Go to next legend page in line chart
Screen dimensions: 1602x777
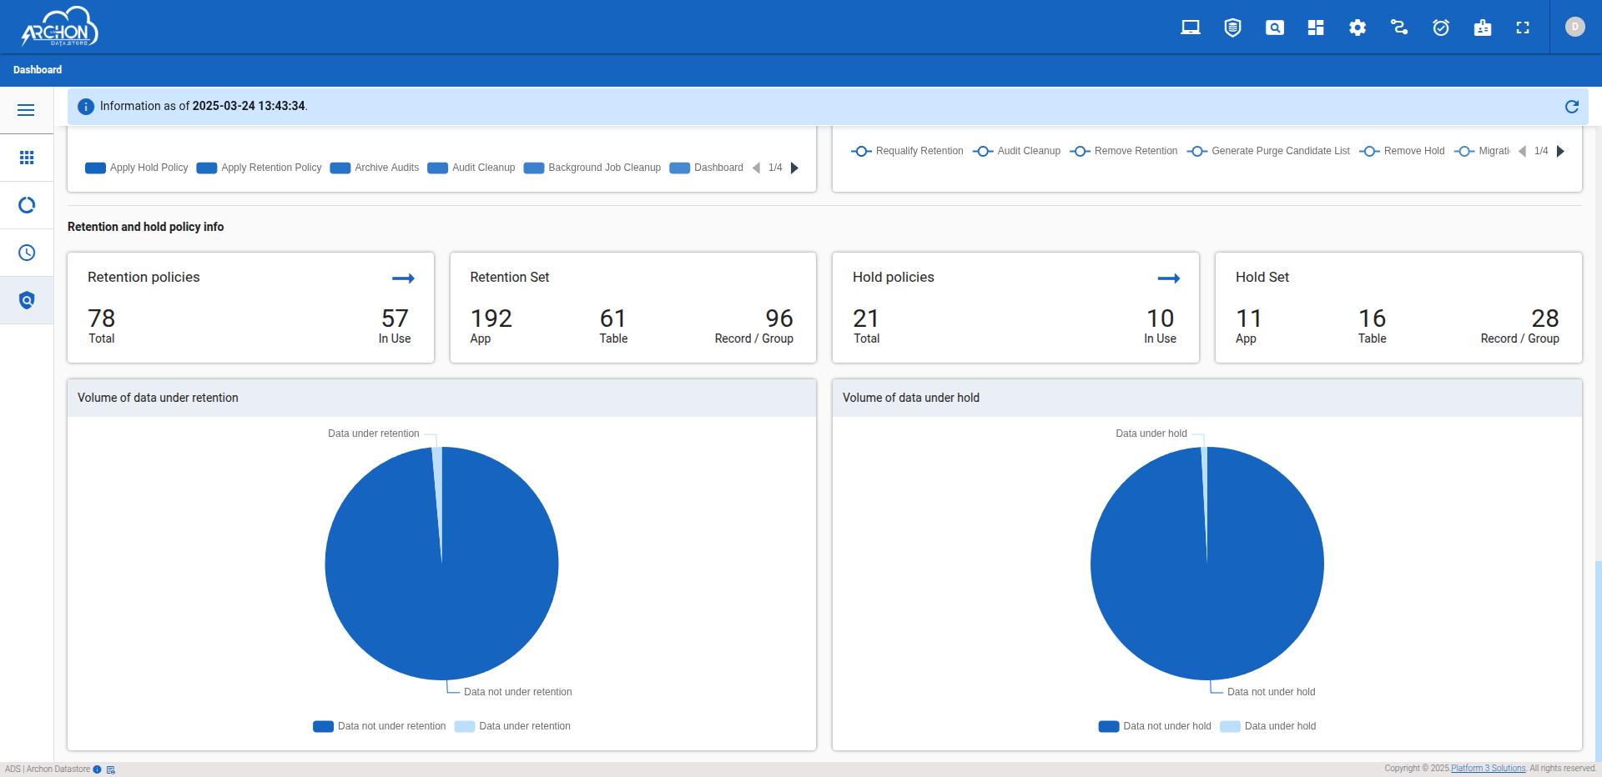1561,151
